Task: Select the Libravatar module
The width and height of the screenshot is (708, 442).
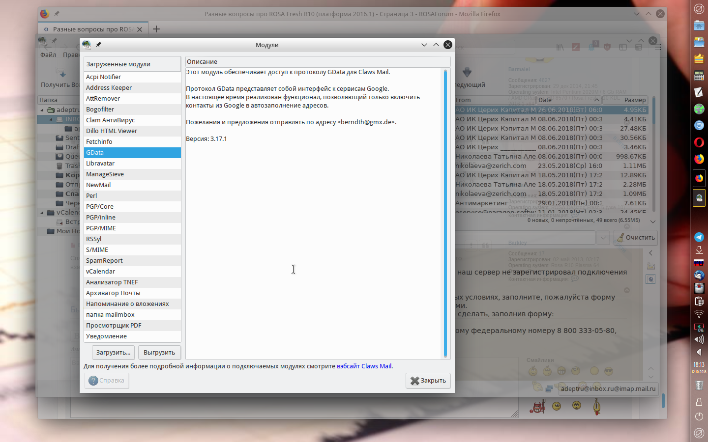Action: (132, 164)
